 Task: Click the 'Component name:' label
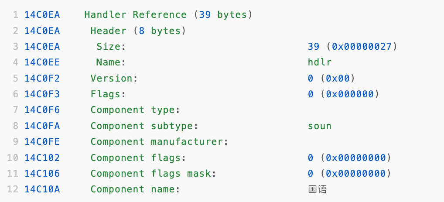135,189
